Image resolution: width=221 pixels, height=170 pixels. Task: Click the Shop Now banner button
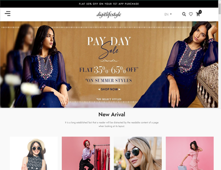109,89
